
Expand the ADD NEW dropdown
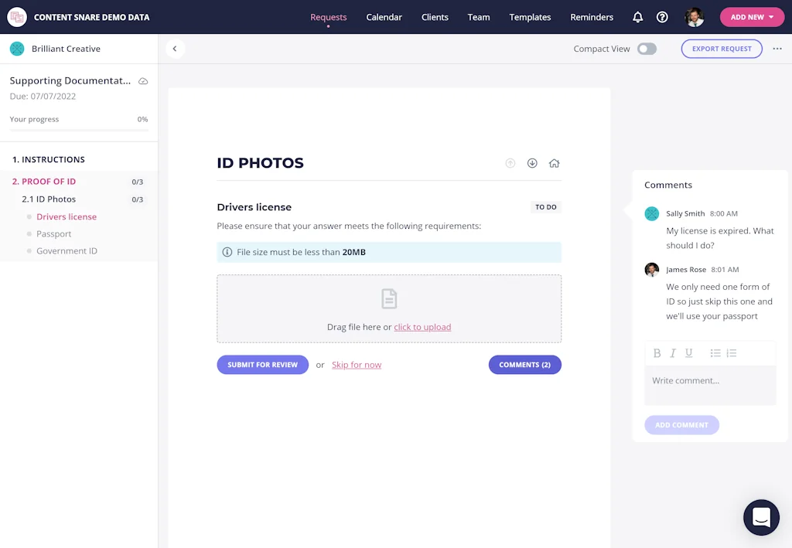tap(752, 16)
